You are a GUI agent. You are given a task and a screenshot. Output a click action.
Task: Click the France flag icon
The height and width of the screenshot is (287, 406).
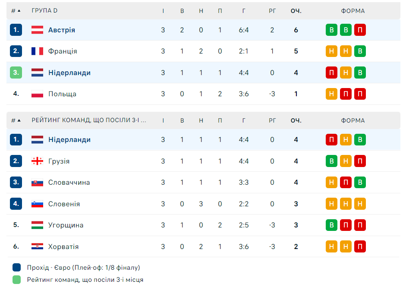[x=37, y=51]
